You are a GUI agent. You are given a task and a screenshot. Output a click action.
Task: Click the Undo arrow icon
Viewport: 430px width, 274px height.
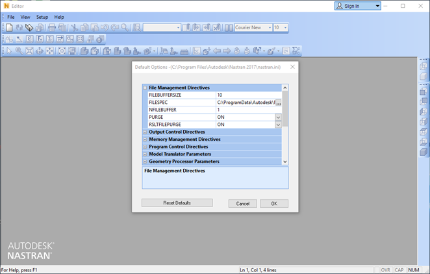(105, 27)
